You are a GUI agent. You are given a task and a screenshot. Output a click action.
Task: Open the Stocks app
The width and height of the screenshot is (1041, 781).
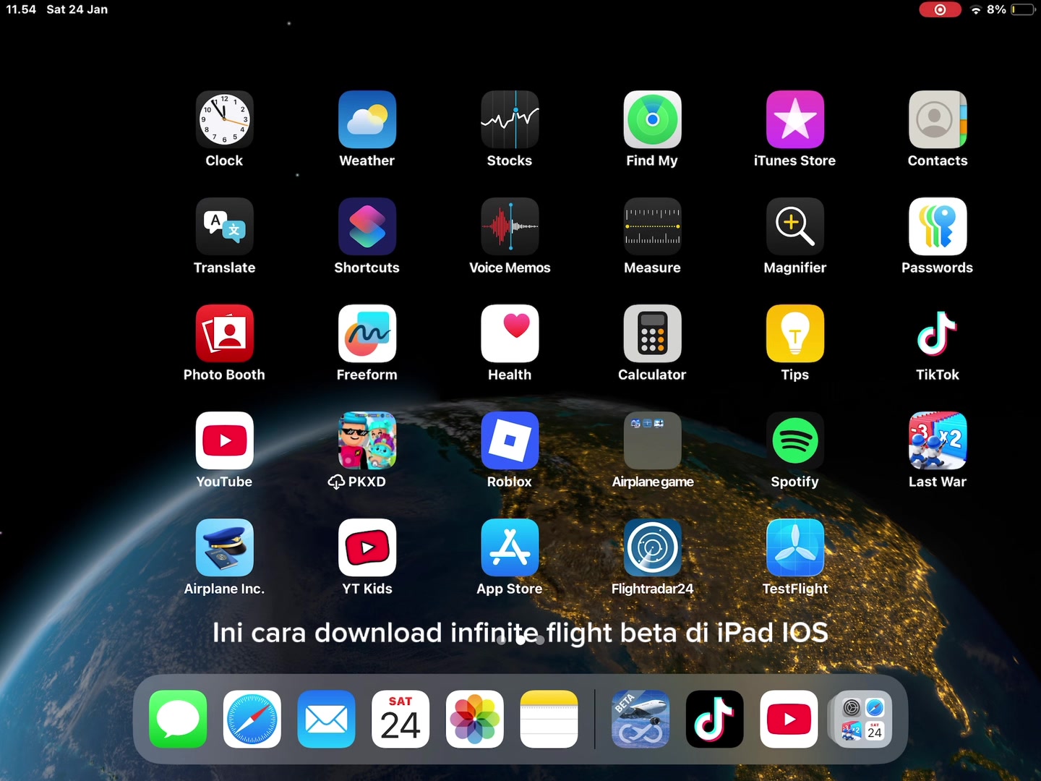[x=510, y=119]
